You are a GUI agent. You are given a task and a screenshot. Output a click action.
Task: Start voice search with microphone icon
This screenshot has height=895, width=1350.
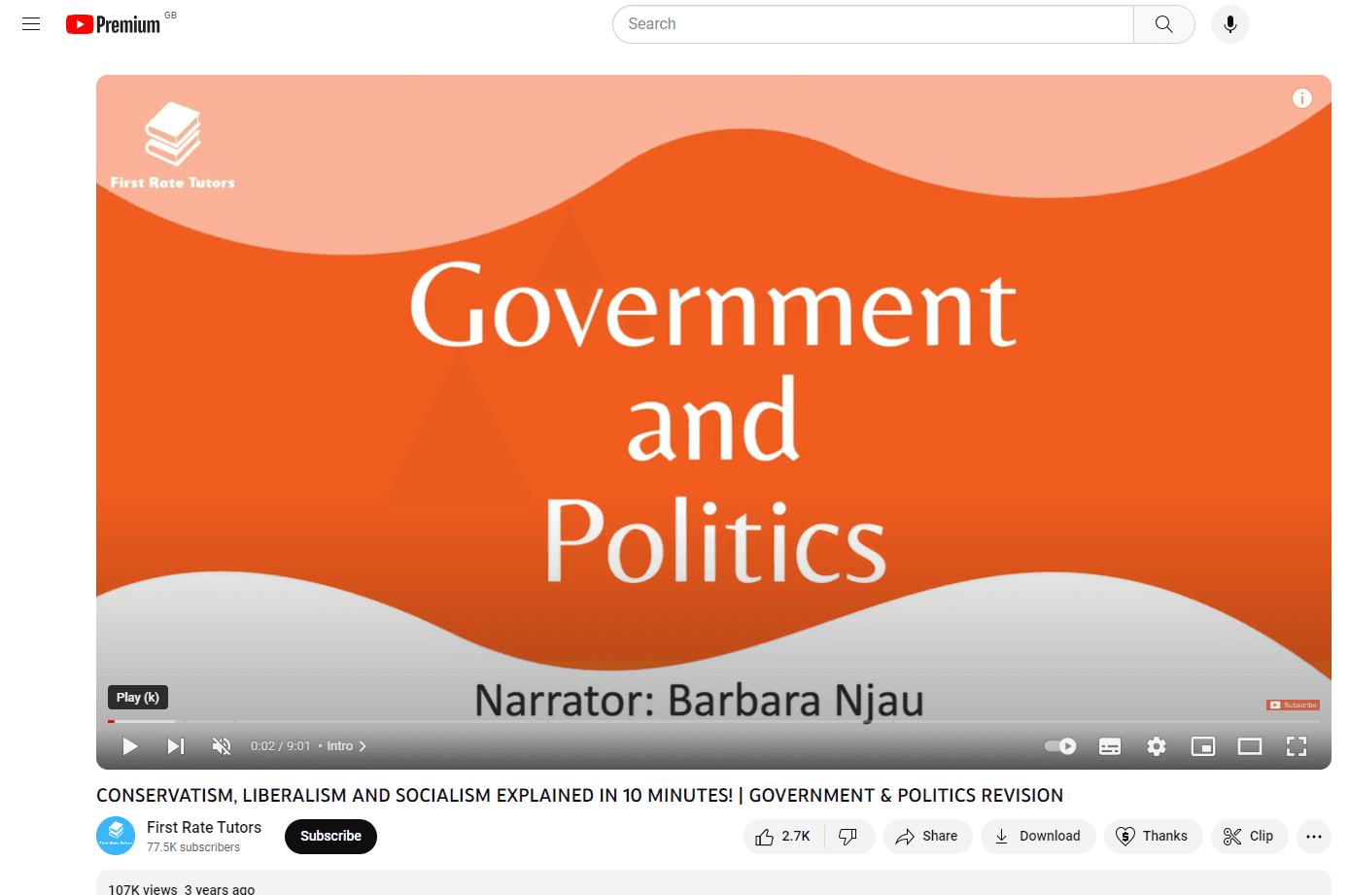tap(1230, 24)
